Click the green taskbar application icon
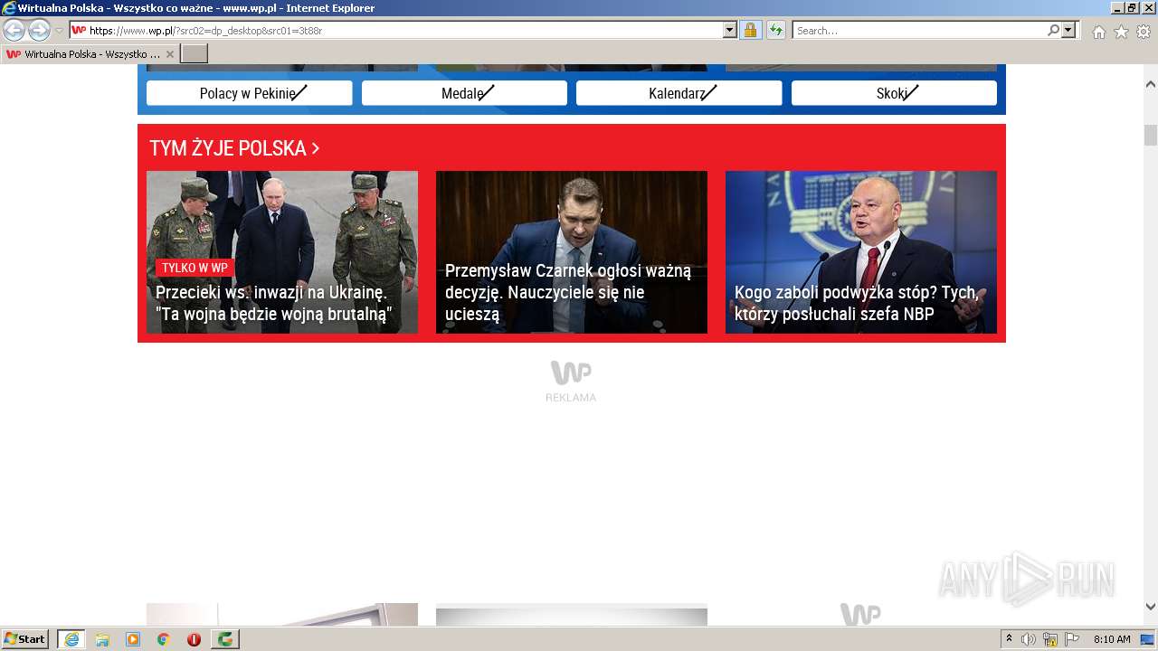This screenshot has width=1158, height=651. 225,639
